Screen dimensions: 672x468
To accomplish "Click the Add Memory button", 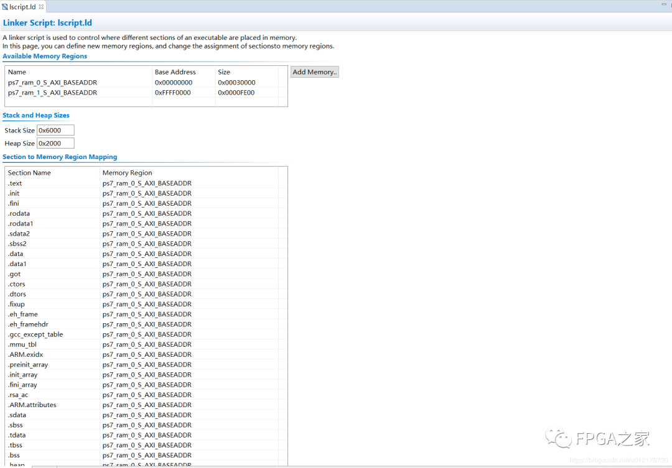I will (314, 72).
